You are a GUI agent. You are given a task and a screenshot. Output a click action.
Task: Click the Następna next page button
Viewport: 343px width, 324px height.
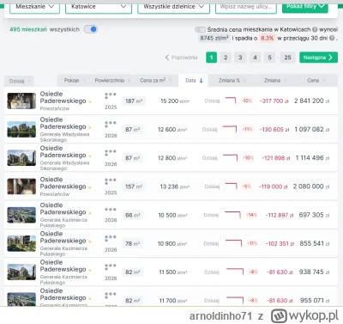coord(318,58)
